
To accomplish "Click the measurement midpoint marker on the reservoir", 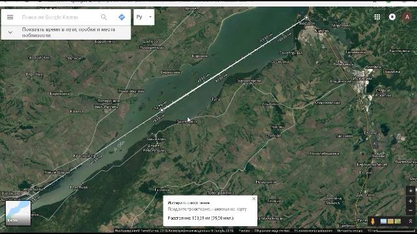I will tap(162, 110).
